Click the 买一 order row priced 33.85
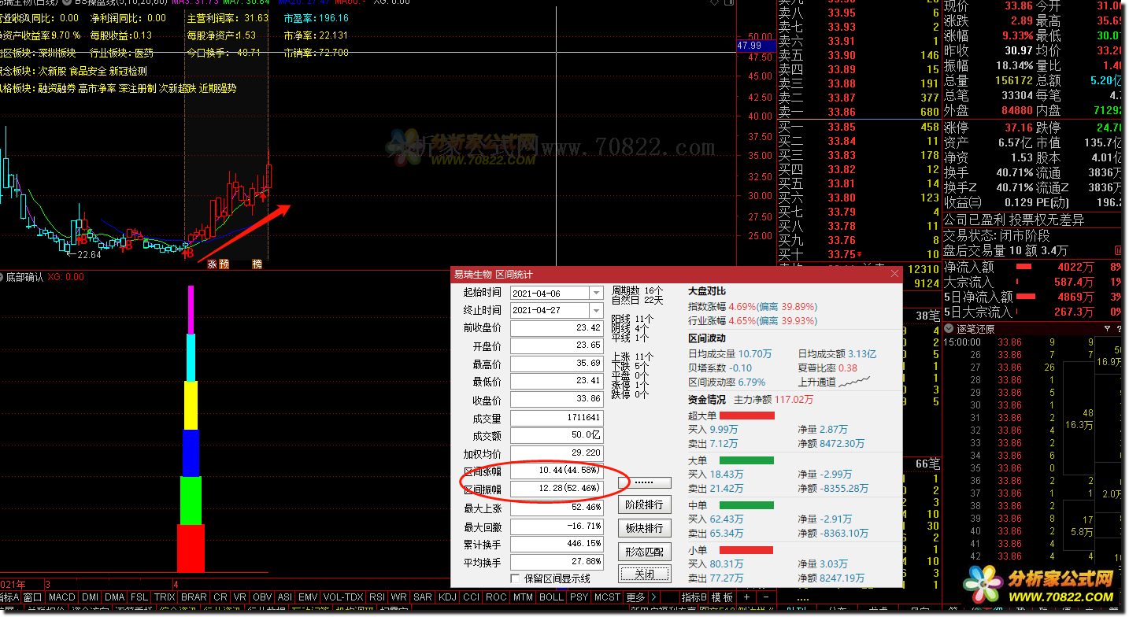1129x617 pixels. pos(858,127)
